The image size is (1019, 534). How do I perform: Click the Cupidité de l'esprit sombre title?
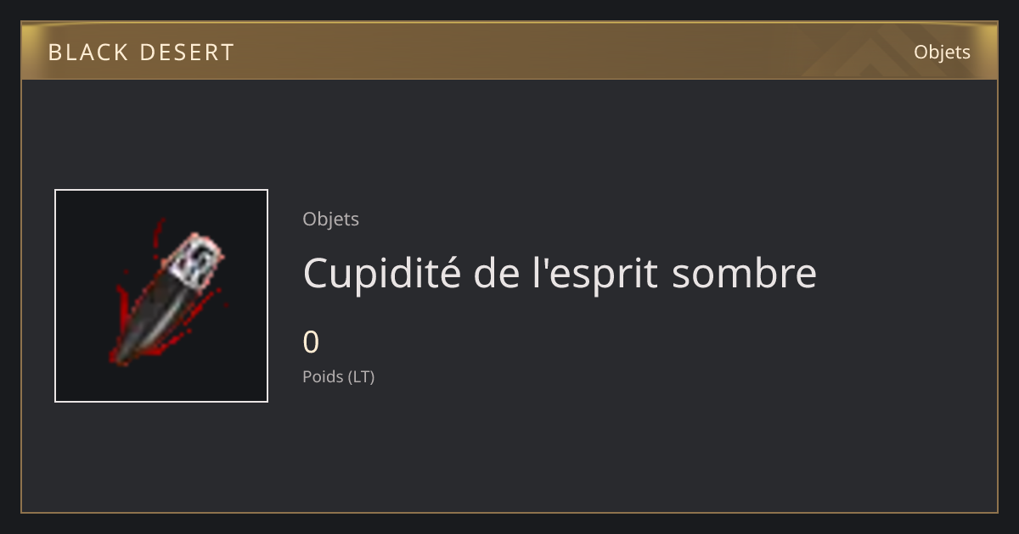(560, 273)
